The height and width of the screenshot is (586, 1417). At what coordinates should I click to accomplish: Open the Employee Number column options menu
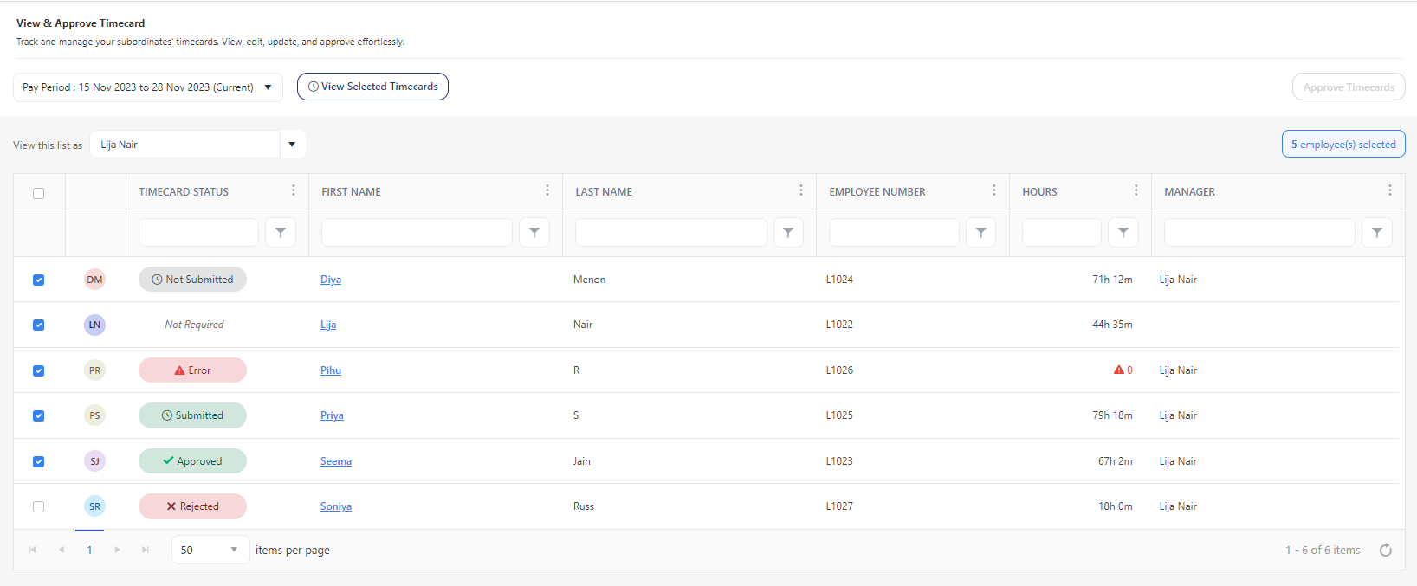coord(993,190)
